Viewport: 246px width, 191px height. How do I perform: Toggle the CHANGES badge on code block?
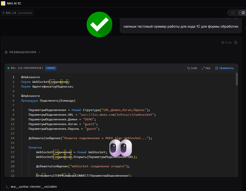pos(51,68)
